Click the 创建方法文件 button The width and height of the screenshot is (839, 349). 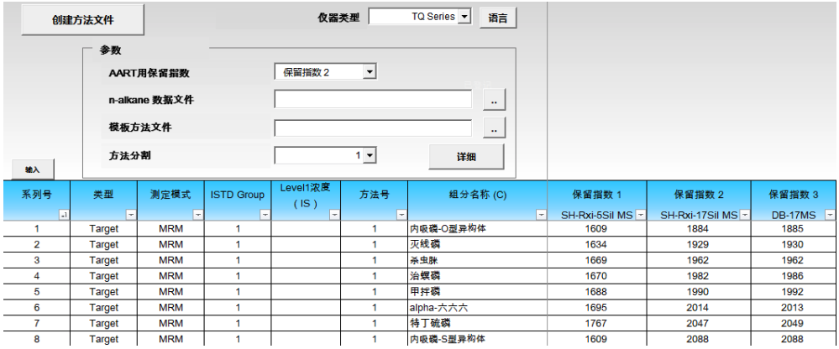82,19
